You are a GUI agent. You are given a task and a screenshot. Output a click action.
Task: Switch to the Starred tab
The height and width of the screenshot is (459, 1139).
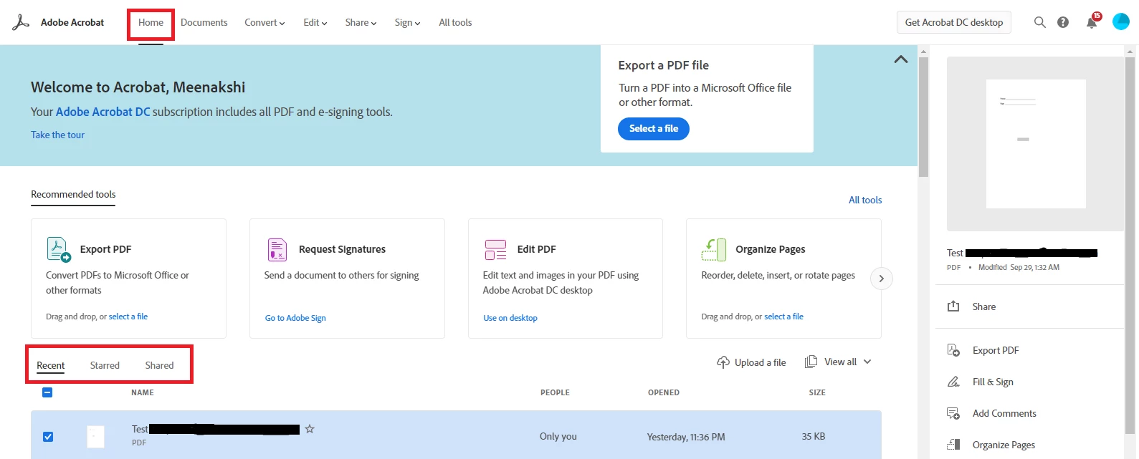point(105,365)
